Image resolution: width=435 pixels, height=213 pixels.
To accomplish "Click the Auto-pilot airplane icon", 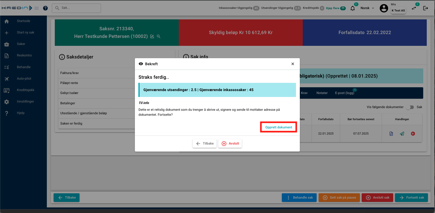I will (x=6, y=79).
